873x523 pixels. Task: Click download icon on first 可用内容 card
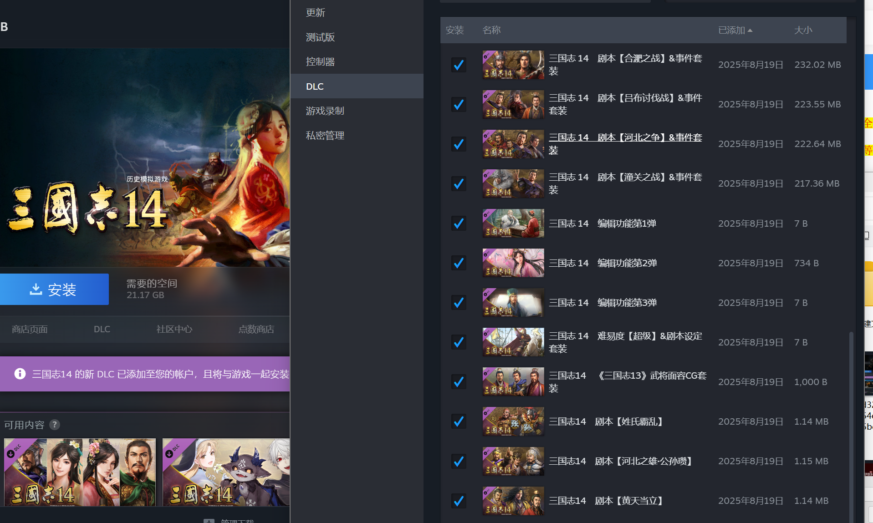click(x=10, y=454)
